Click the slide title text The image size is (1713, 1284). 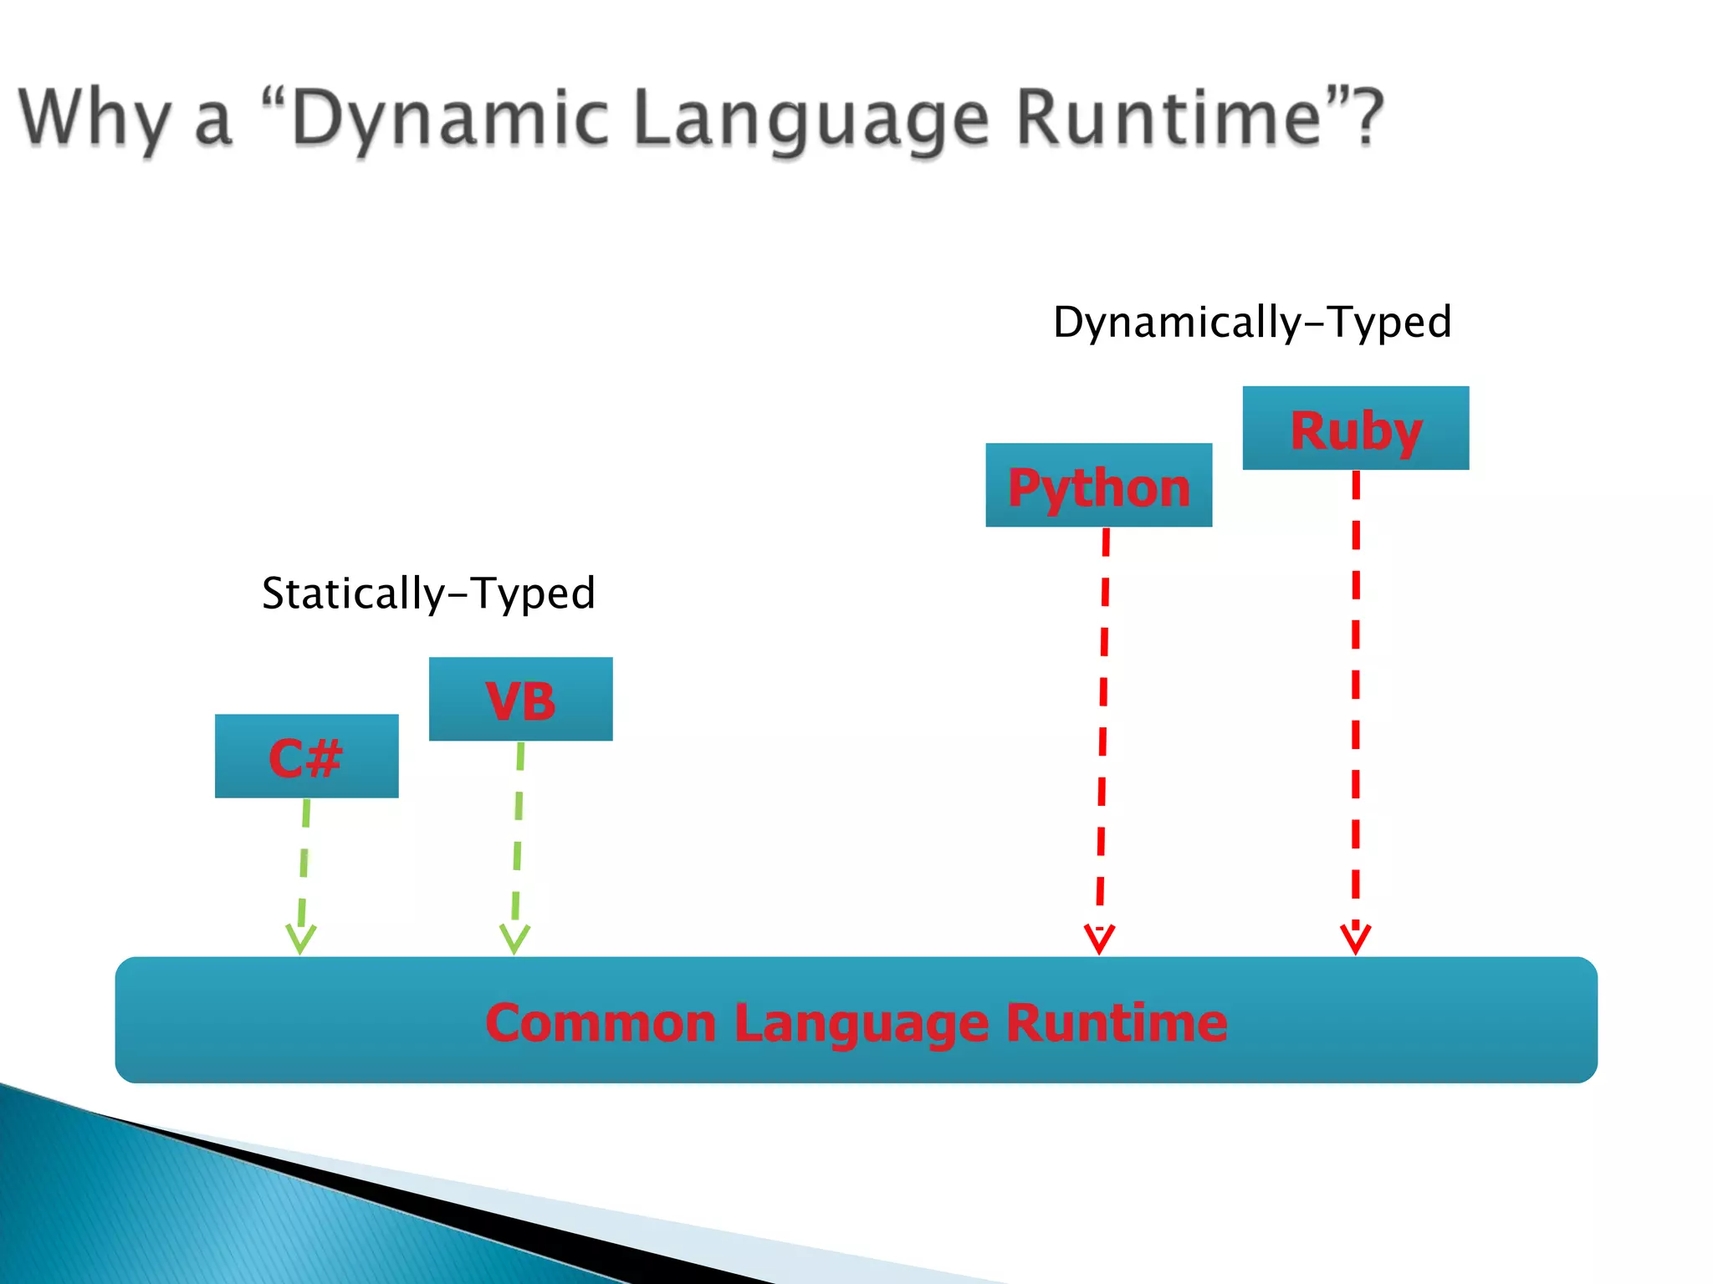(701, 119)
